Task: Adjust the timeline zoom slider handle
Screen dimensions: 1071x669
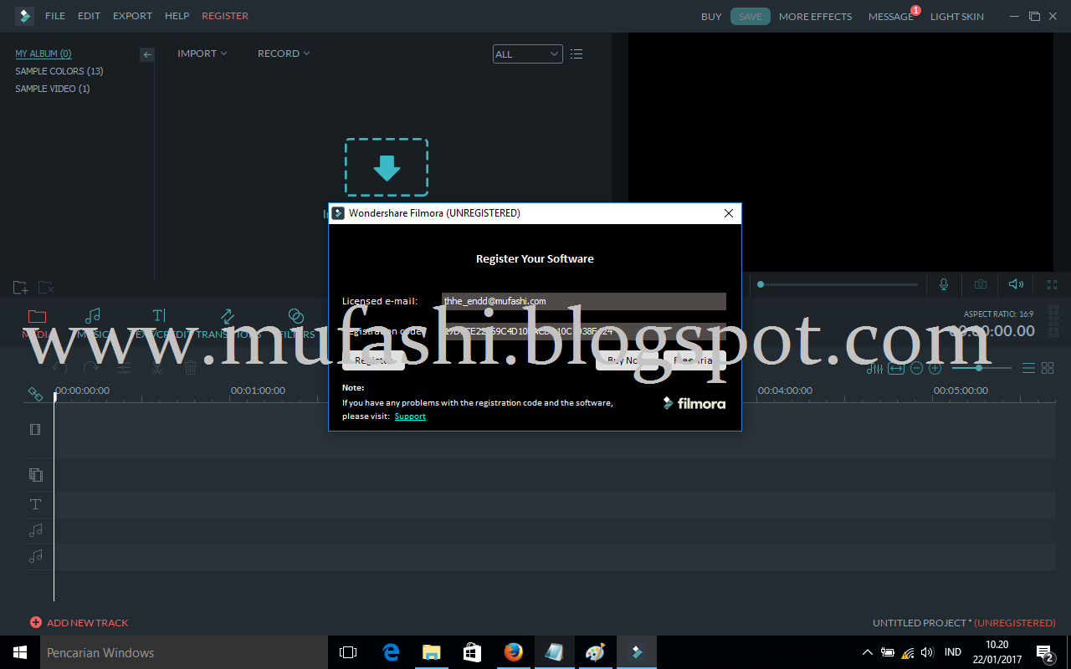Action: point(978,368)
